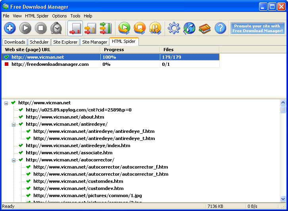Sort by the Progress column header
The height and width of the screenshot is (211, 288).
coord(130,50)
